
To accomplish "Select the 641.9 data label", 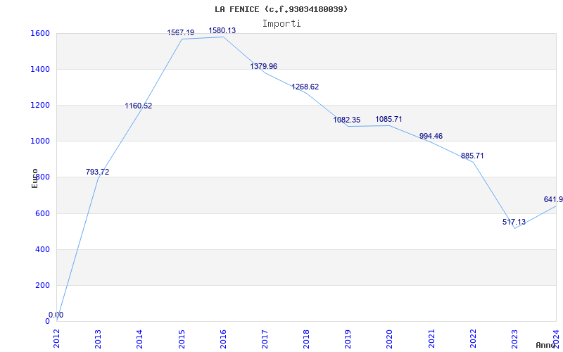I will tap(553, 199).
